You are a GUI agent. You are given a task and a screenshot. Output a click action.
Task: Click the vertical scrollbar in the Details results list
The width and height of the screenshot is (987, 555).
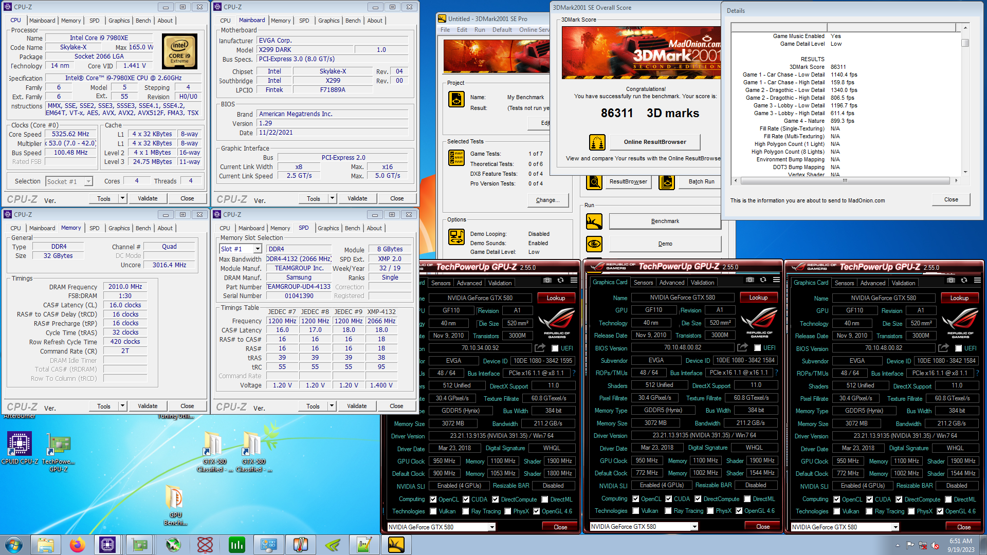pyautogui.click(x=965, y=100)
